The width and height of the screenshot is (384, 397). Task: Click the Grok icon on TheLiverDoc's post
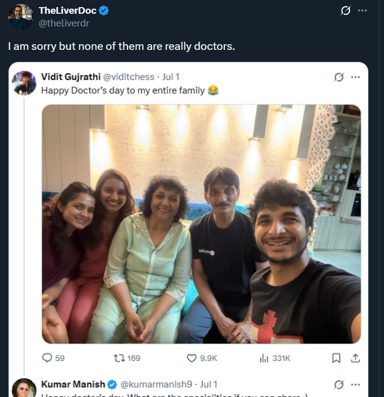(x=346, y=11)
